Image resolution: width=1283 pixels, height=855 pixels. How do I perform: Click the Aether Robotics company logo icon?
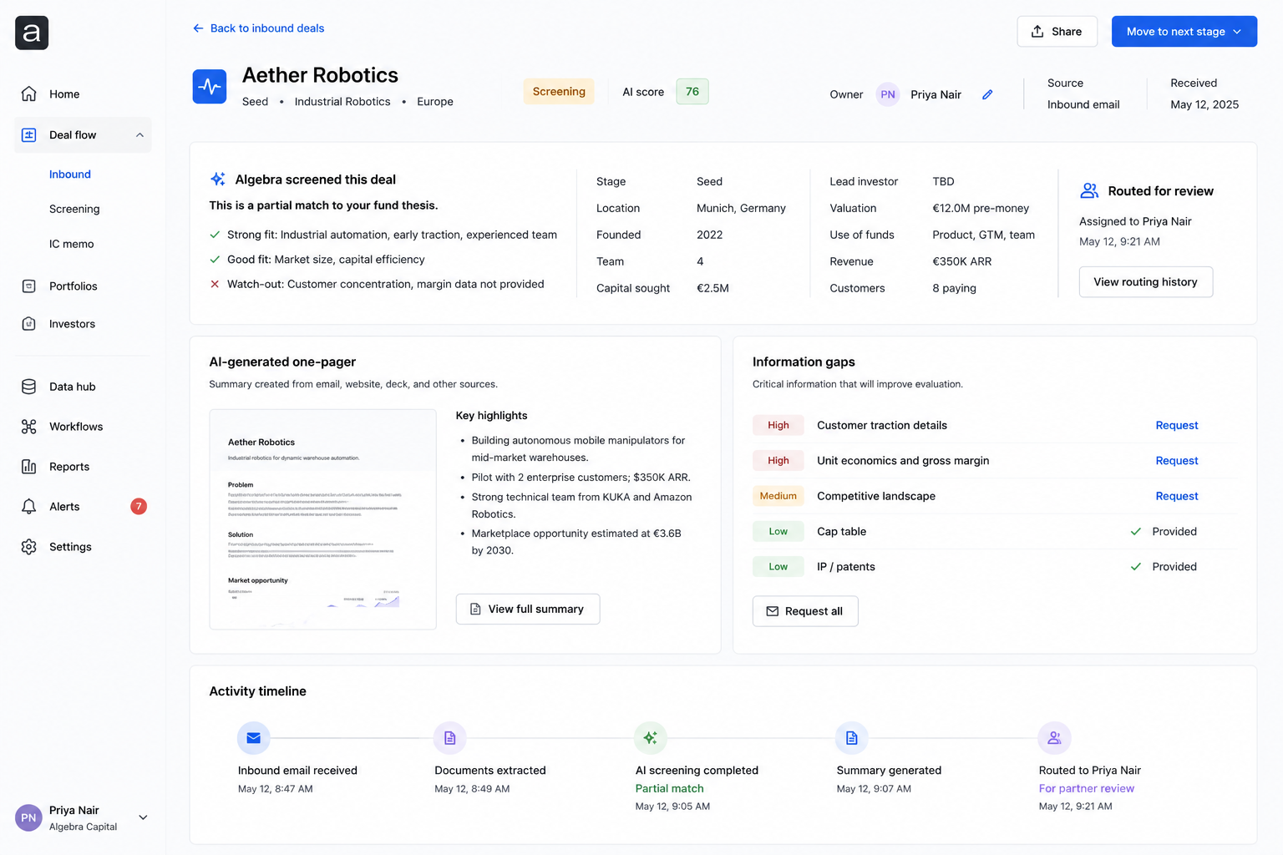pos(210,87)
